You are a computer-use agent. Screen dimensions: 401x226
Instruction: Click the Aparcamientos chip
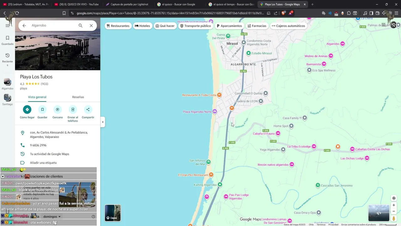(x=229, y=26)
